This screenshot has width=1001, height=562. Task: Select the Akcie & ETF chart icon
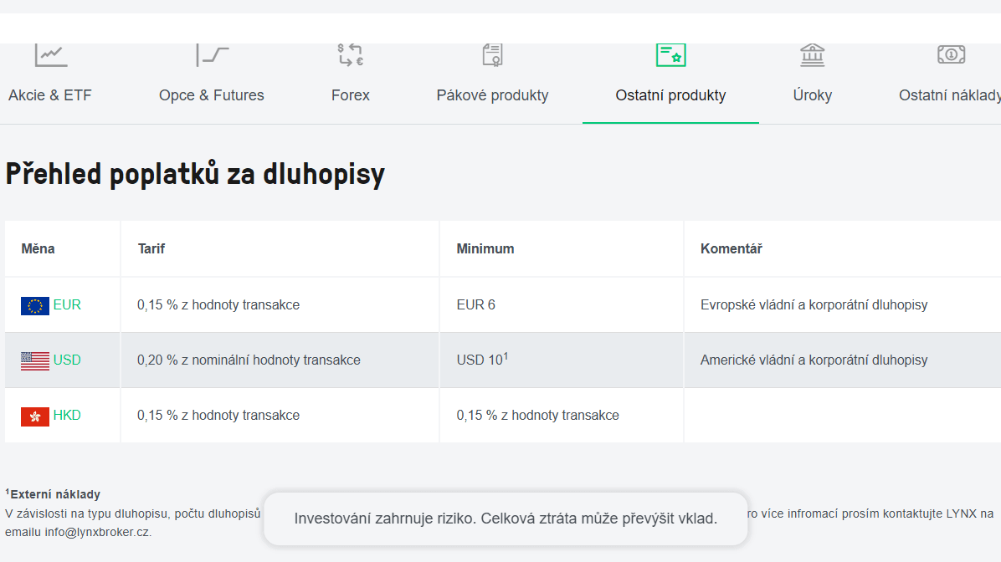49,54
